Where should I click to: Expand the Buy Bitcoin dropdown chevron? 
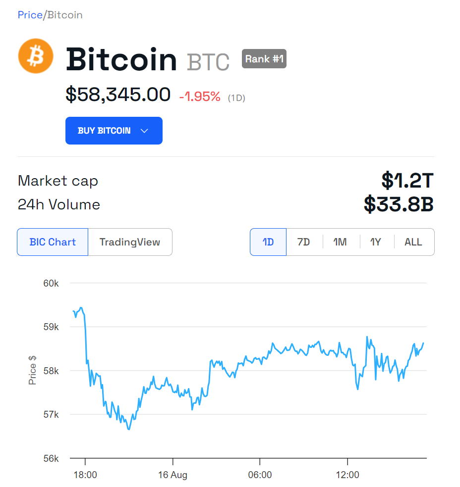coord(144,131)
